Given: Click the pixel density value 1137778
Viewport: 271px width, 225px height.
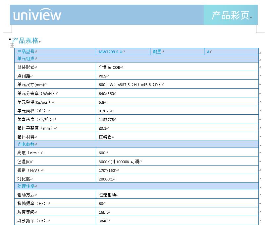Looking at the screenshot, I should [x=106, y=119].
